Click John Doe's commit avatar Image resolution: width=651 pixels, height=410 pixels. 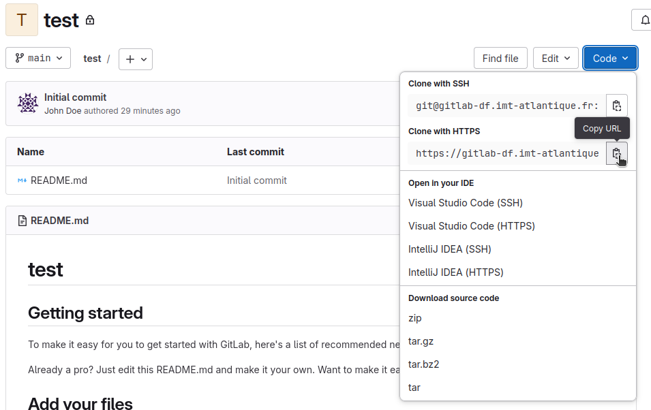27,103
